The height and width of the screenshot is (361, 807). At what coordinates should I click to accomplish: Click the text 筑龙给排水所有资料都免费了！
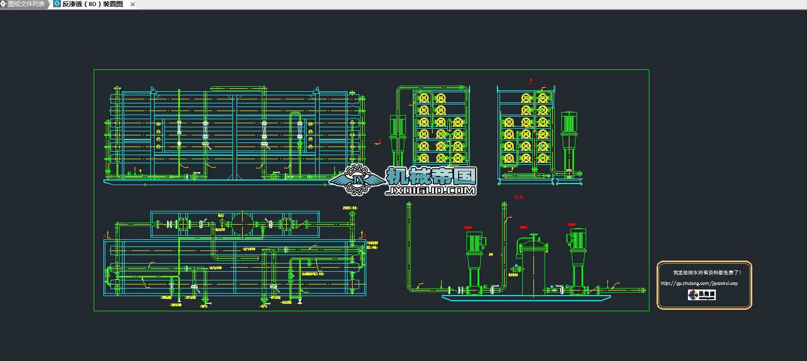pyautogui.click(x=707, y=272)
